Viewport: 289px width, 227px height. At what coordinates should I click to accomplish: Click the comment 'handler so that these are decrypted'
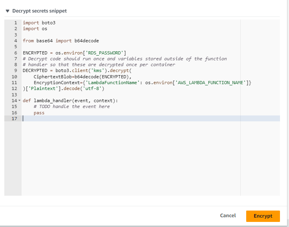point(99,65)
